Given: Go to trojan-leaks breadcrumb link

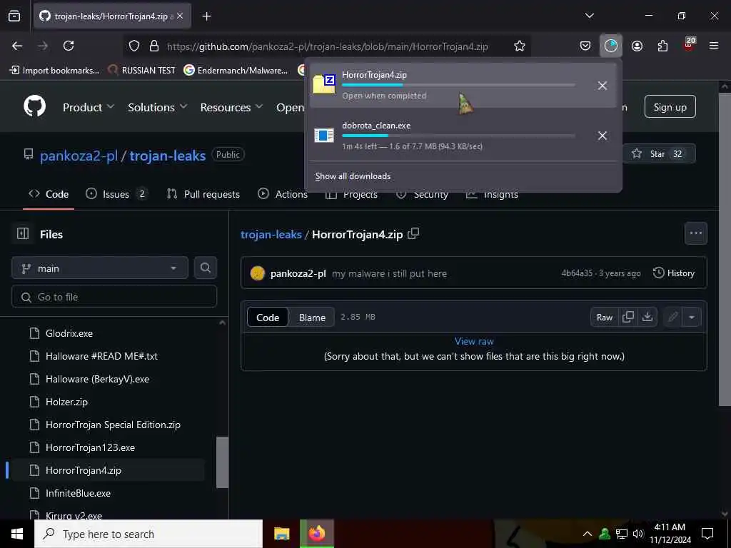Looking at the screenshot, I should [x=271, y=234].
